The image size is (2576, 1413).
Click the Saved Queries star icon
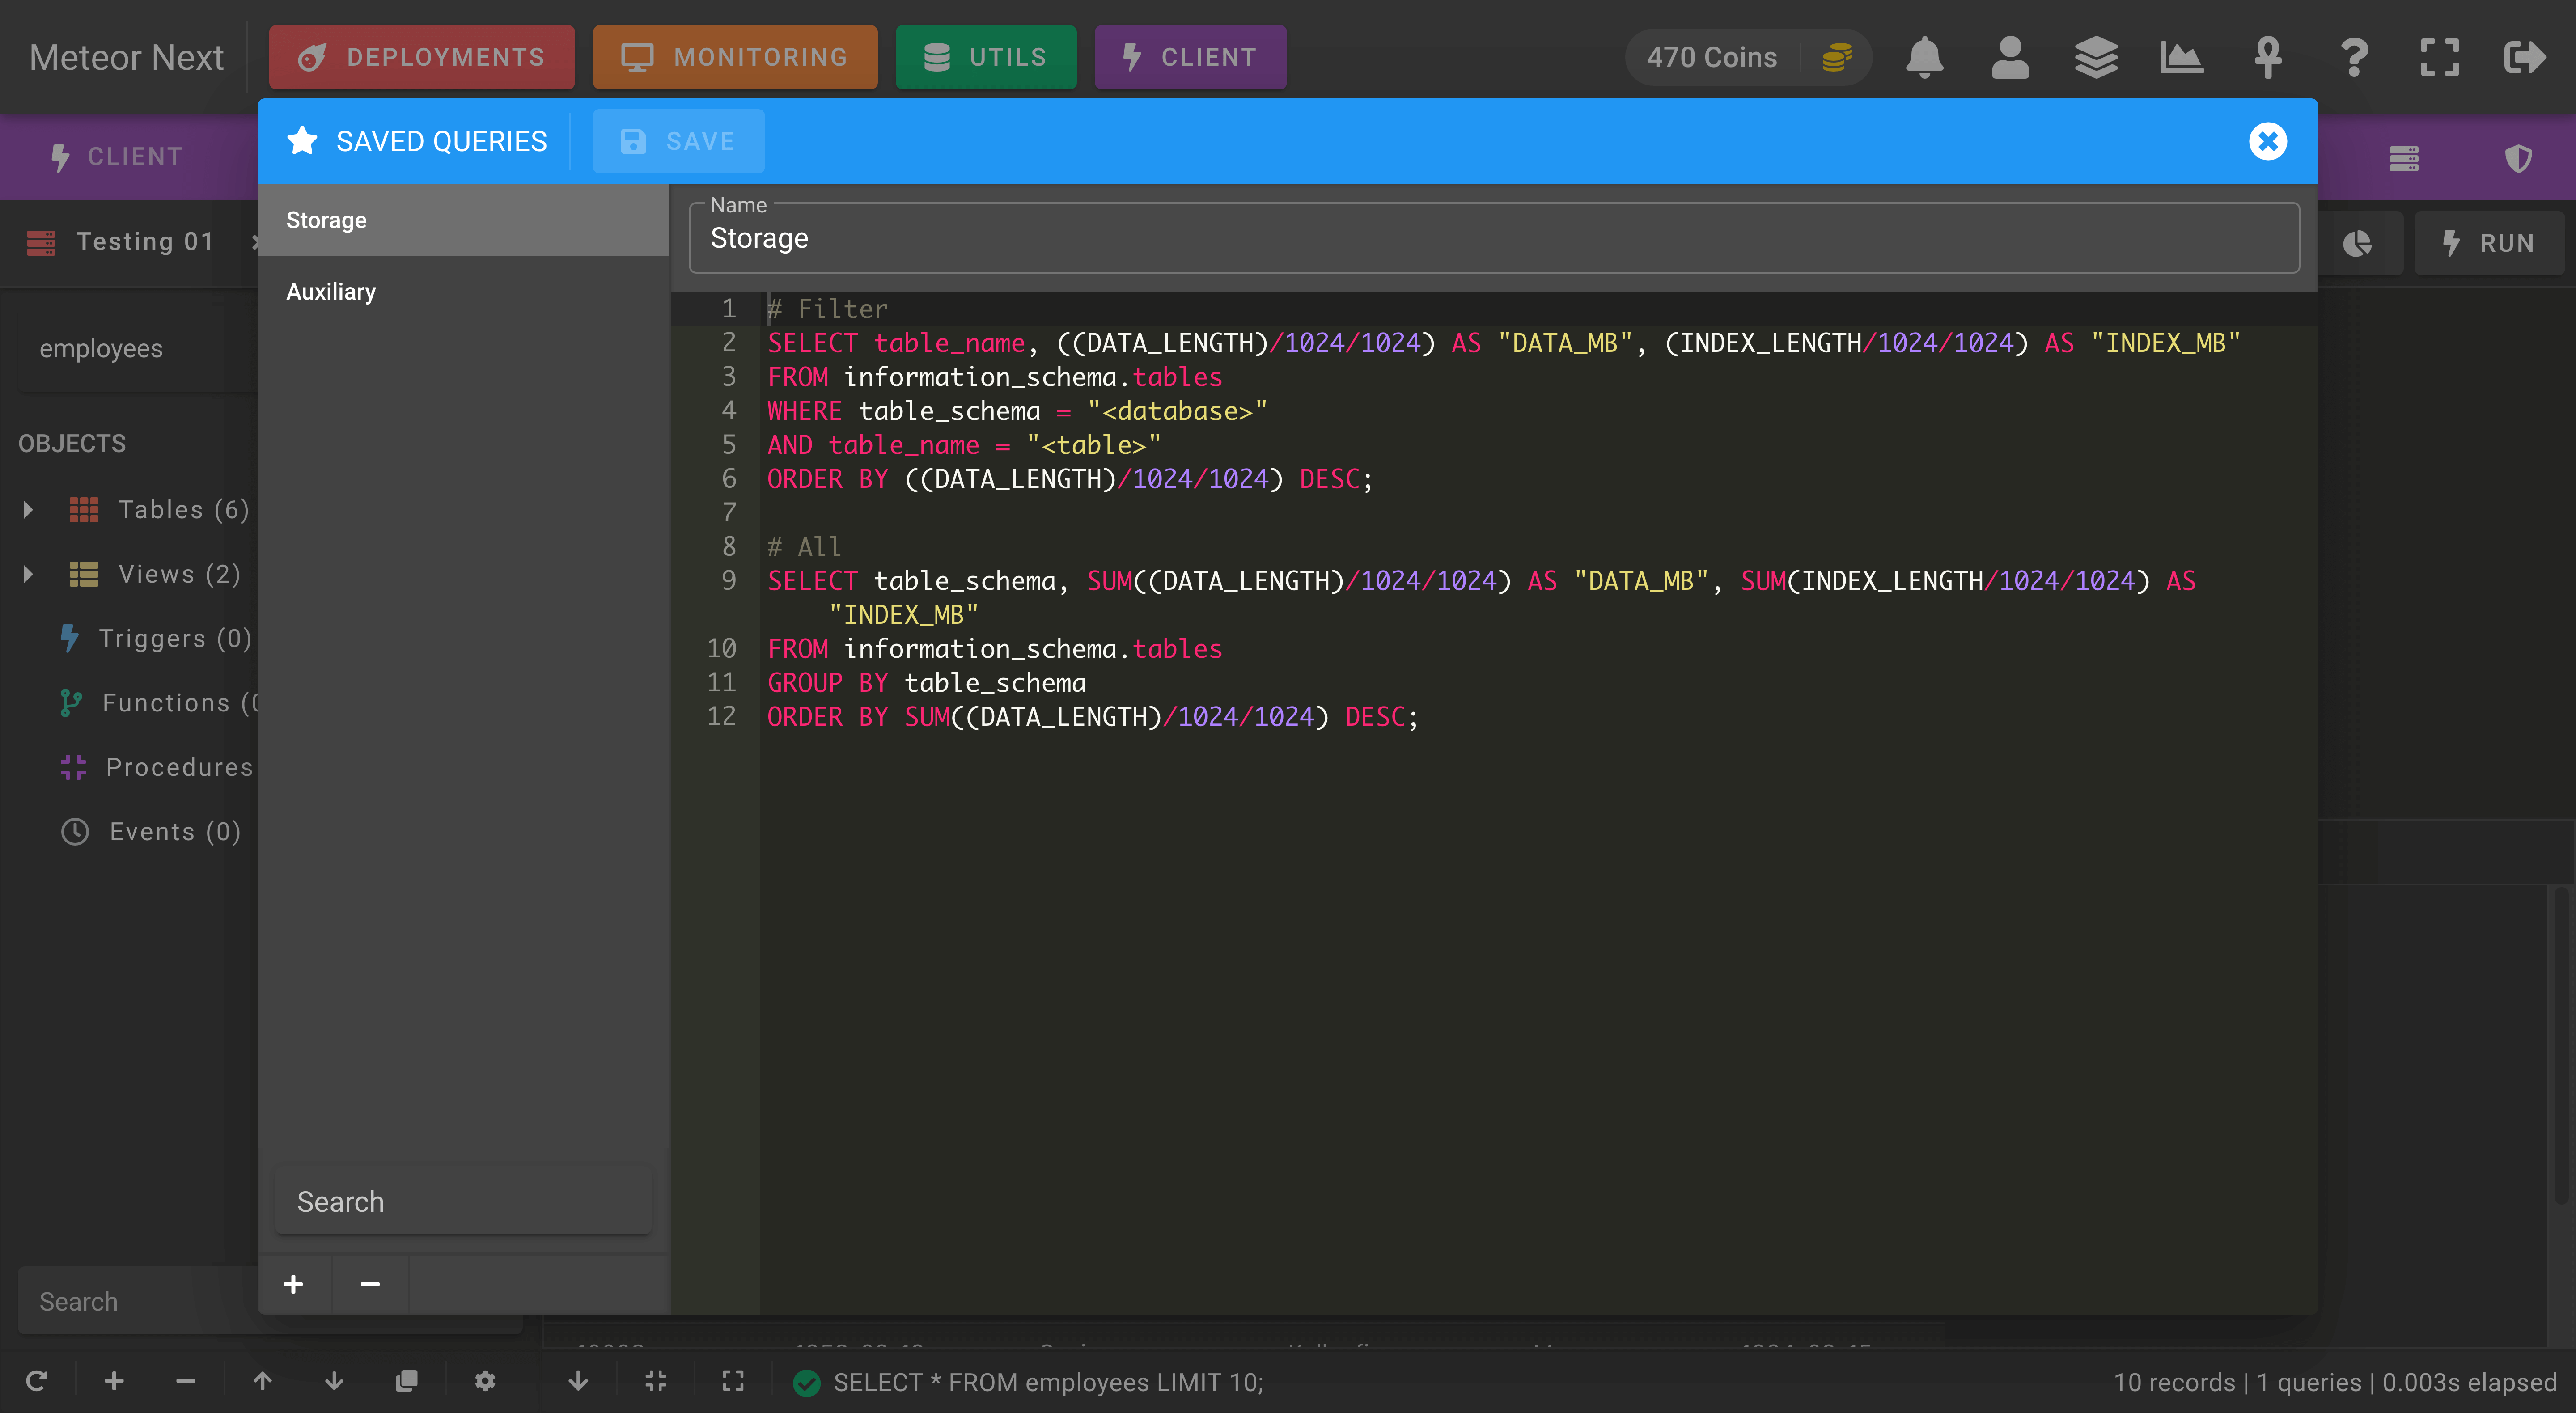coord(301,141)
